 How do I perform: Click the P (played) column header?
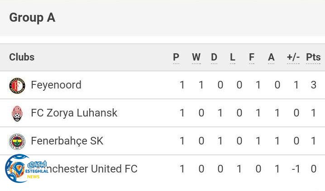176,57
